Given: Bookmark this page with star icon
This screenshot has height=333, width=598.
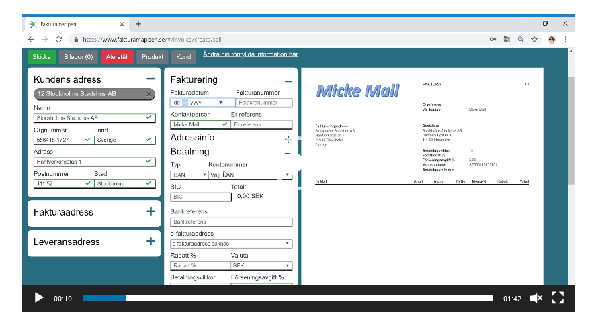Looking at the screenshot, I should coord(534,39).
